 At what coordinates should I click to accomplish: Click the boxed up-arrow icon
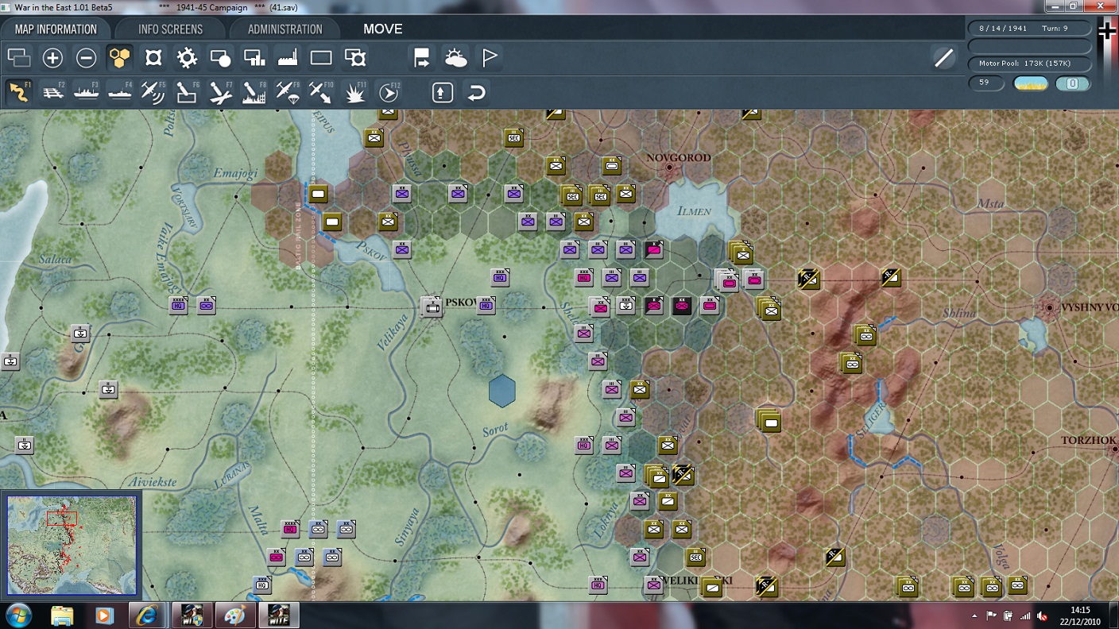pos(443,92)
